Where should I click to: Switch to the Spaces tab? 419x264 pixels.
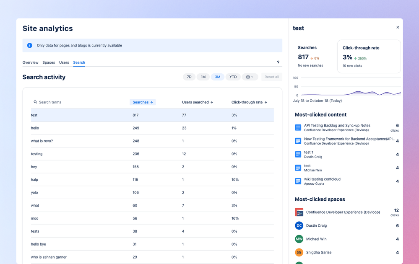(49, 62)
